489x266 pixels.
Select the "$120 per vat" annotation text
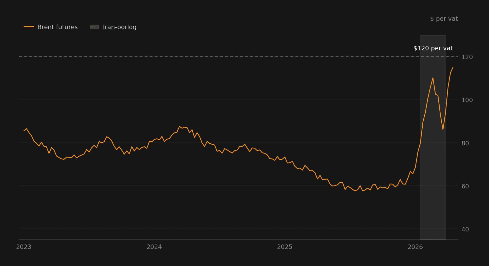click(x=433, y=48)
